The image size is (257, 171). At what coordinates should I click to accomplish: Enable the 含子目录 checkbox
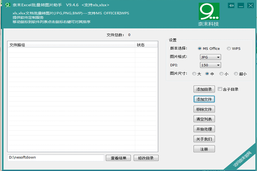point(220,89)
